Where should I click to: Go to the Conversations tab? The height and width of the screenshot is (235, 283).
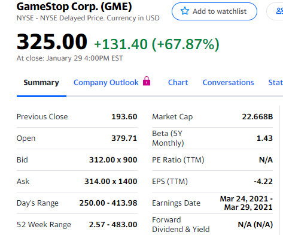tap(229, 83)
